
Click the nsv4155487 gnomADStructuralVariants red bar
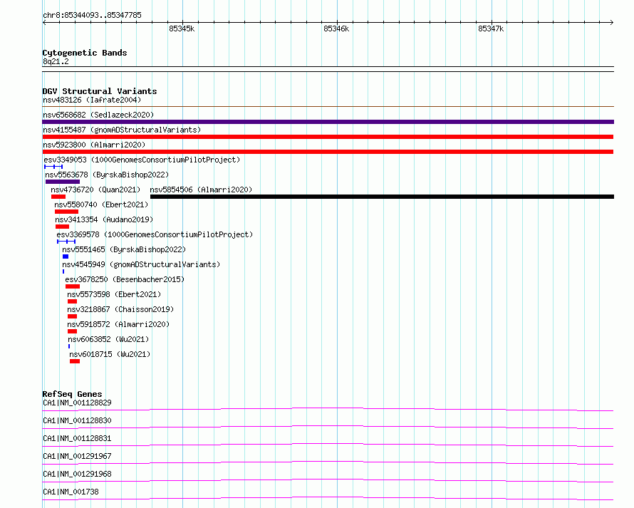(x=328, y=137)
